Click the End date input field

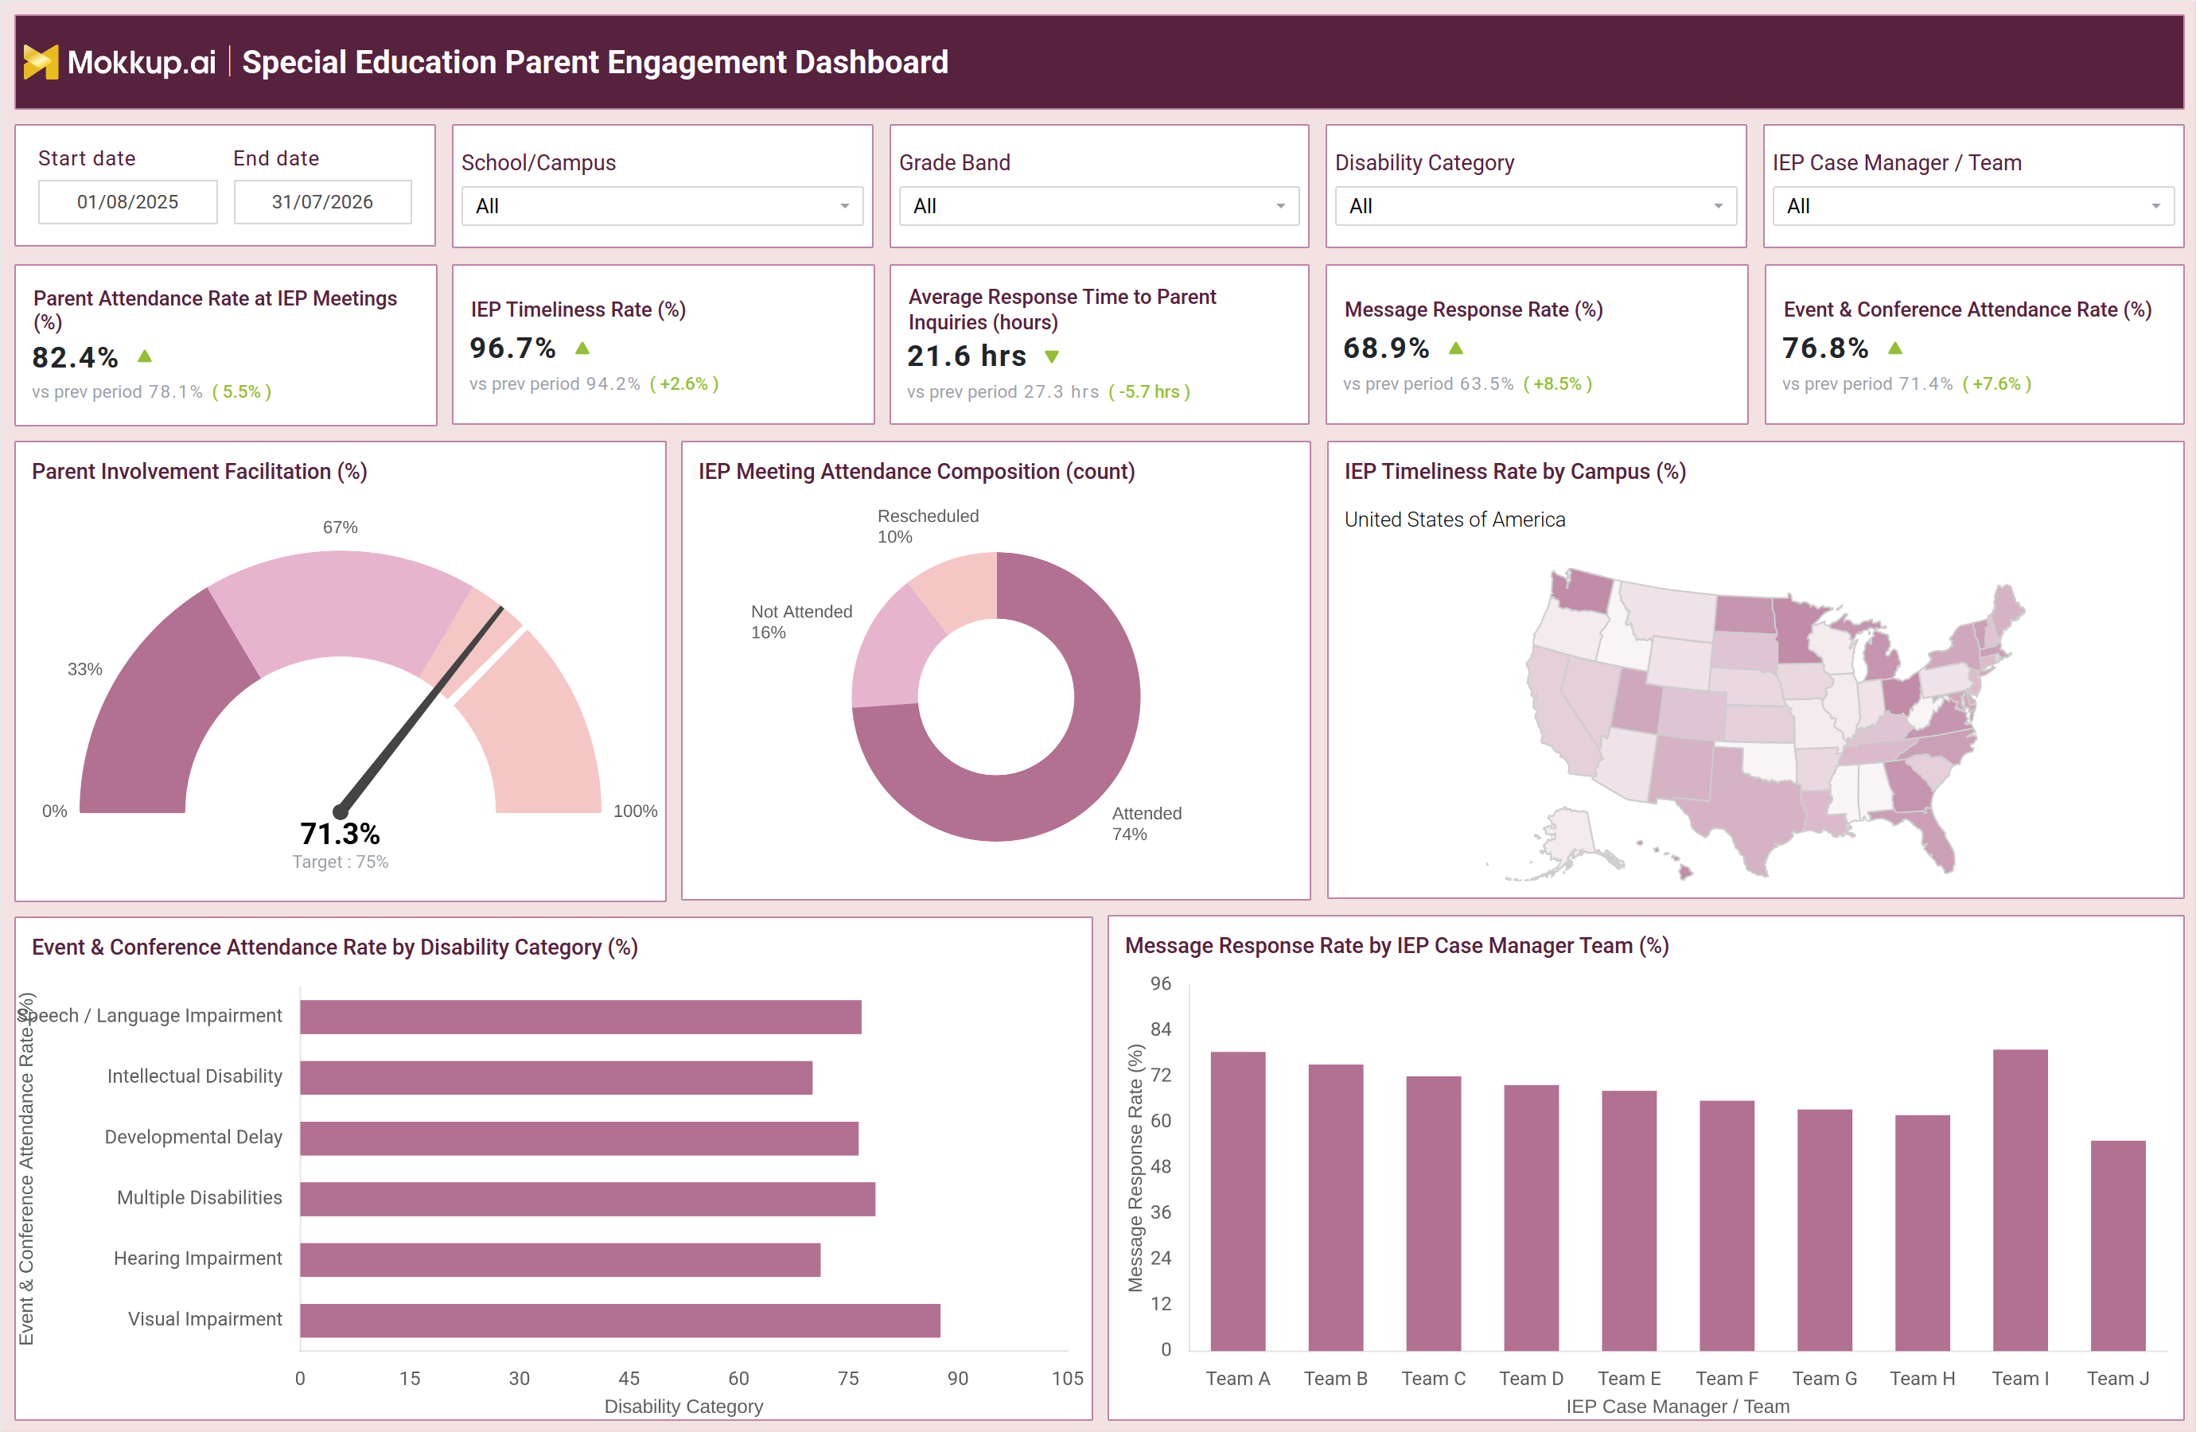pos(322,202)
